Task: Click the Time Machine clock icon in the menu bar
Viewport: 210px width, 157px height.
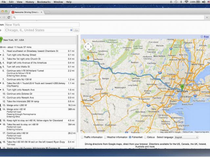Action: [x=176, y=2]
